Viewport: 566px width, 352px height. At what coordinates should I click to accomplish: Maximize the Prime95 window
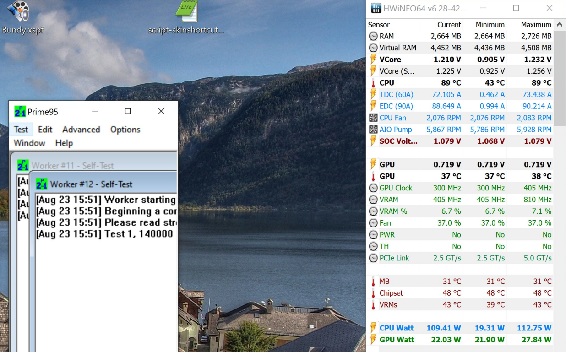(x=128, y=111)
